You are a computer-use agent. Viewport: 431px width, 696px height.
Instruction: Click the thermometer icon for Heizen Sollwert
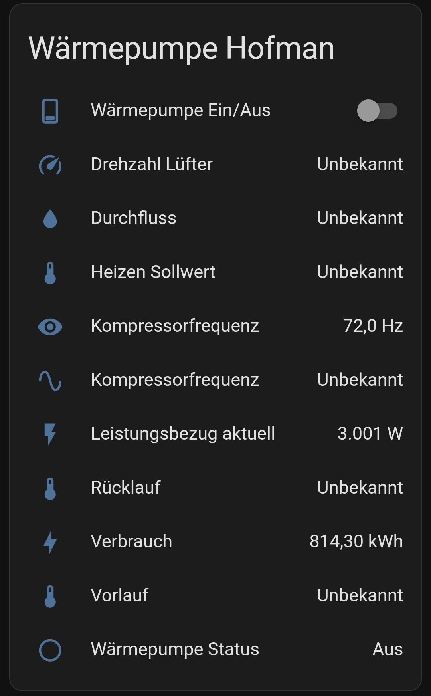pyautogui.click(x=50, y=273)
